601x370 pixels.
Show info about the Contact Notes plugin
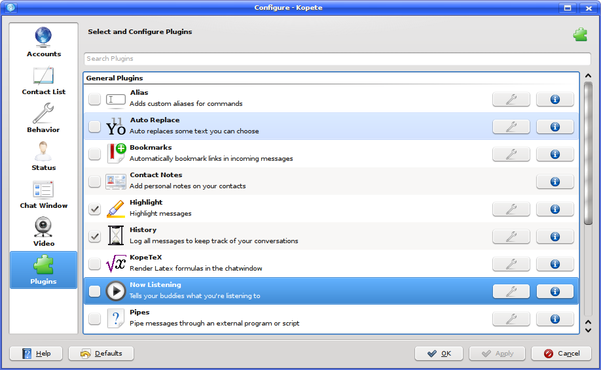pos(555,181)
